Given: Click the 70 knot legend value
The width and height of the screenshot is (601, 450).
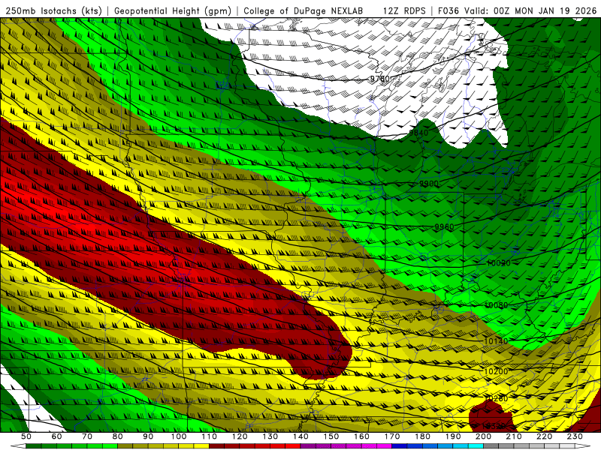Looking at the screenshot, I should (87, 436).
